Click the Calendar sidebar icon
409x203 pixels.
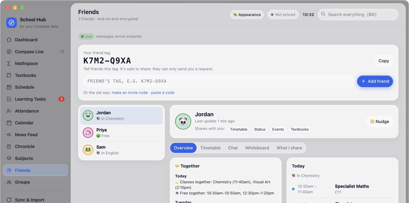click(x=9, y=123)
